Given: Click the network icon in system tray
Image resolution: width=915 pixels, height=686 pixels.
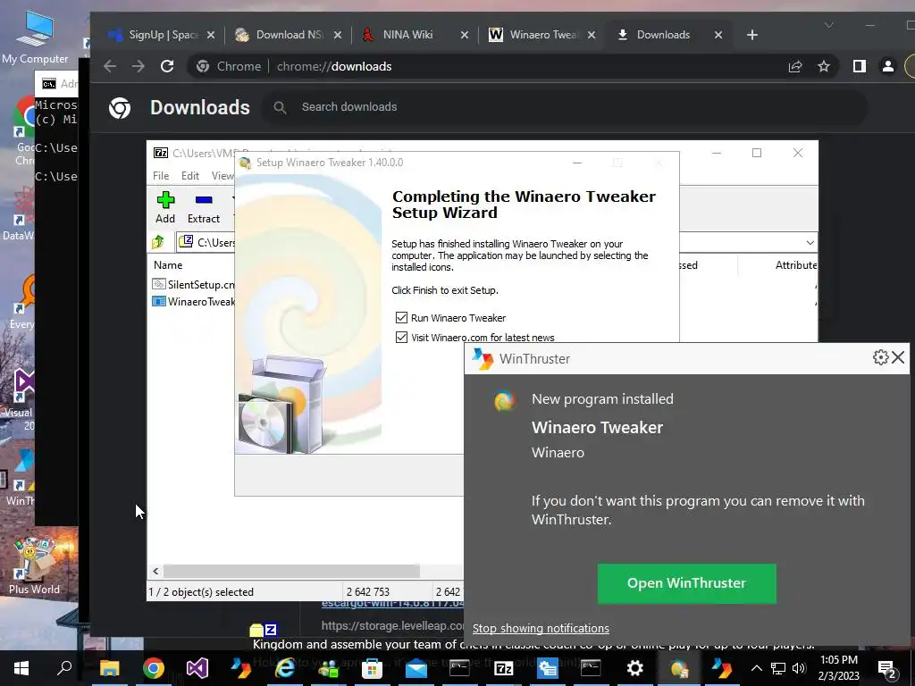Looking at the screenshot, I should [x=778, y=668].
